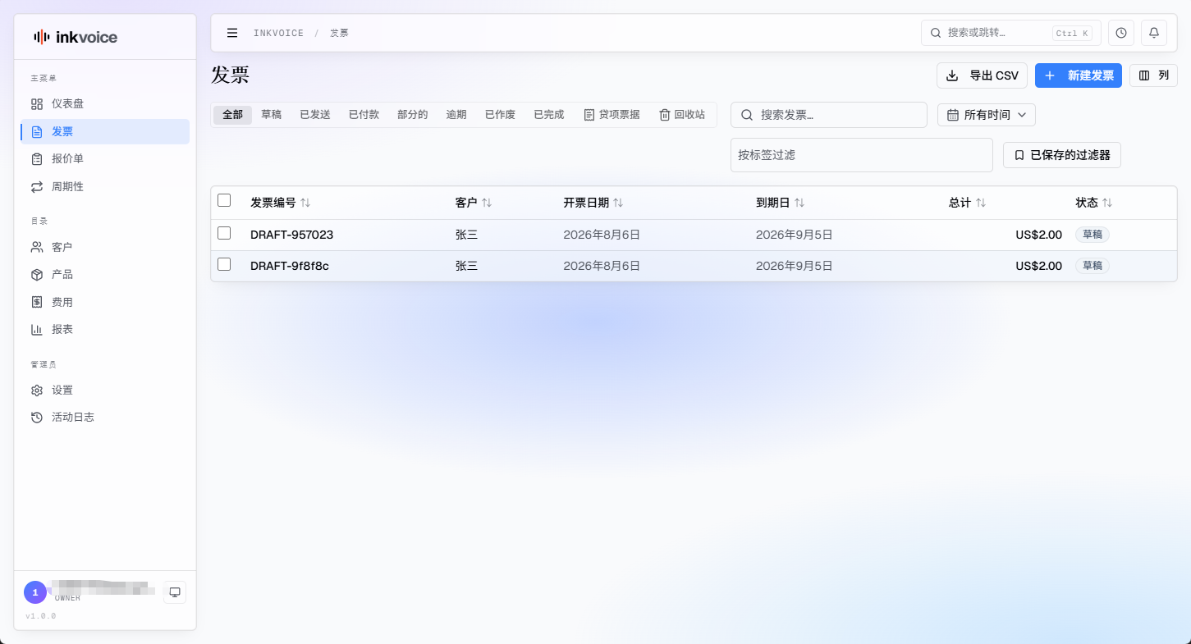Check the DRAFT-9f8f8c row checkbox
Image resolution: width=1191 pixels, height=644 pixels.
coord(224,264)
